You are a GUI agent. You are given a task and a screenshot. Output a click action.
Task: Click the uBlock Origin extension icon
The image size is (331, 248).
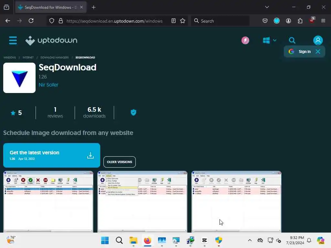pyautogui.click(x=312, y=20)
